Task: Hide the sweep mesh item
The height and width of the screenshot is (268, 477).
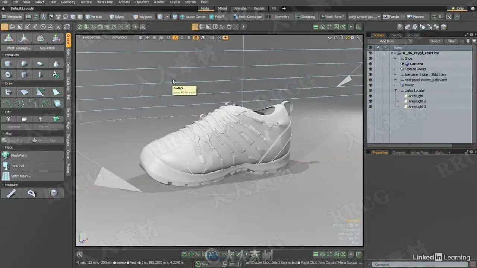Action: tap(370, 85)
